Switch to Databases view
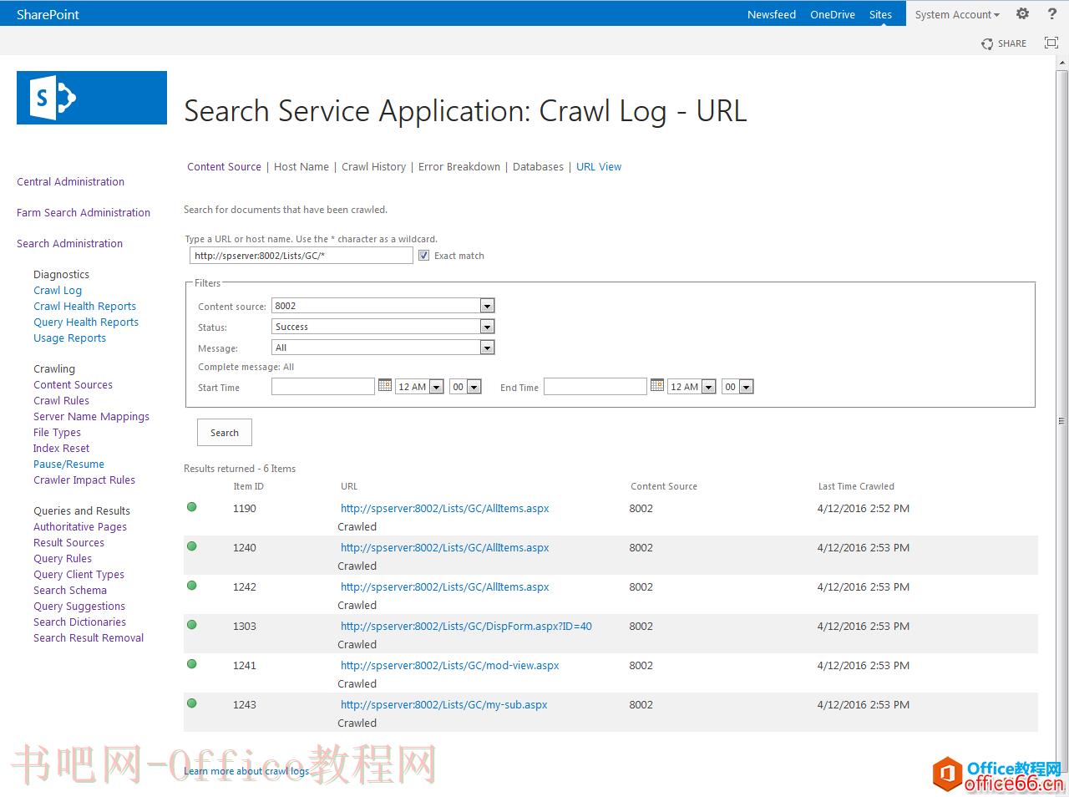 [x=538, y=166]
